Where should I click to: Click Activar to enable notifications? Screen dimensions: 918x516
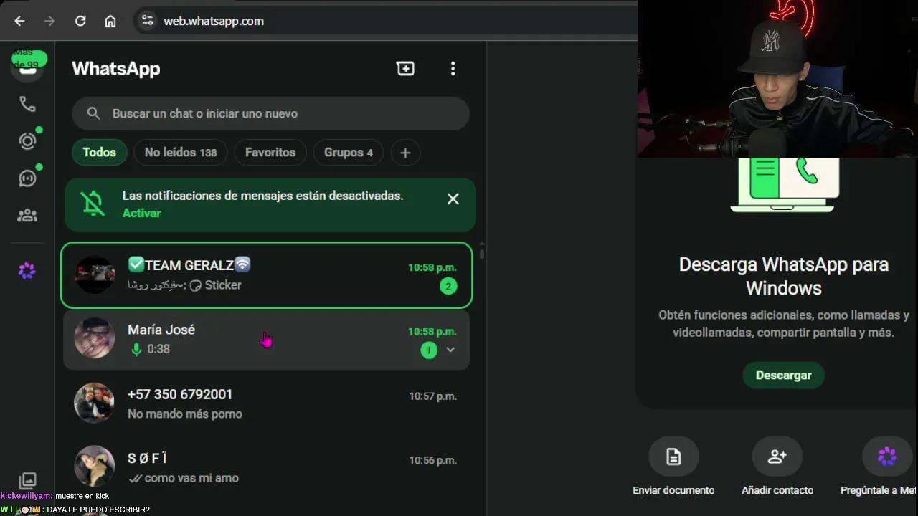pos(141,213)
